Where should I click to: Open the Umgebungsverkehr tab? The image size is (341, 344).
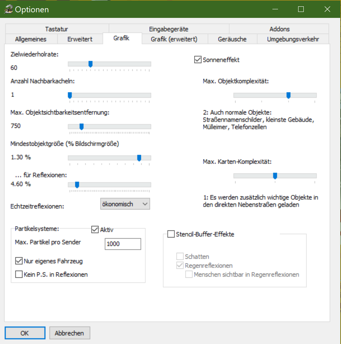293,39
